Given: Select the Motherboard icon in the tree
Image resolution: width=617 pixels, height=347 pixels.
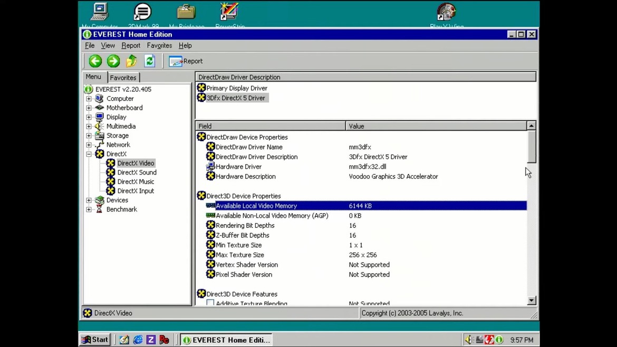Looking at the screenshot, I should [100, 108].
